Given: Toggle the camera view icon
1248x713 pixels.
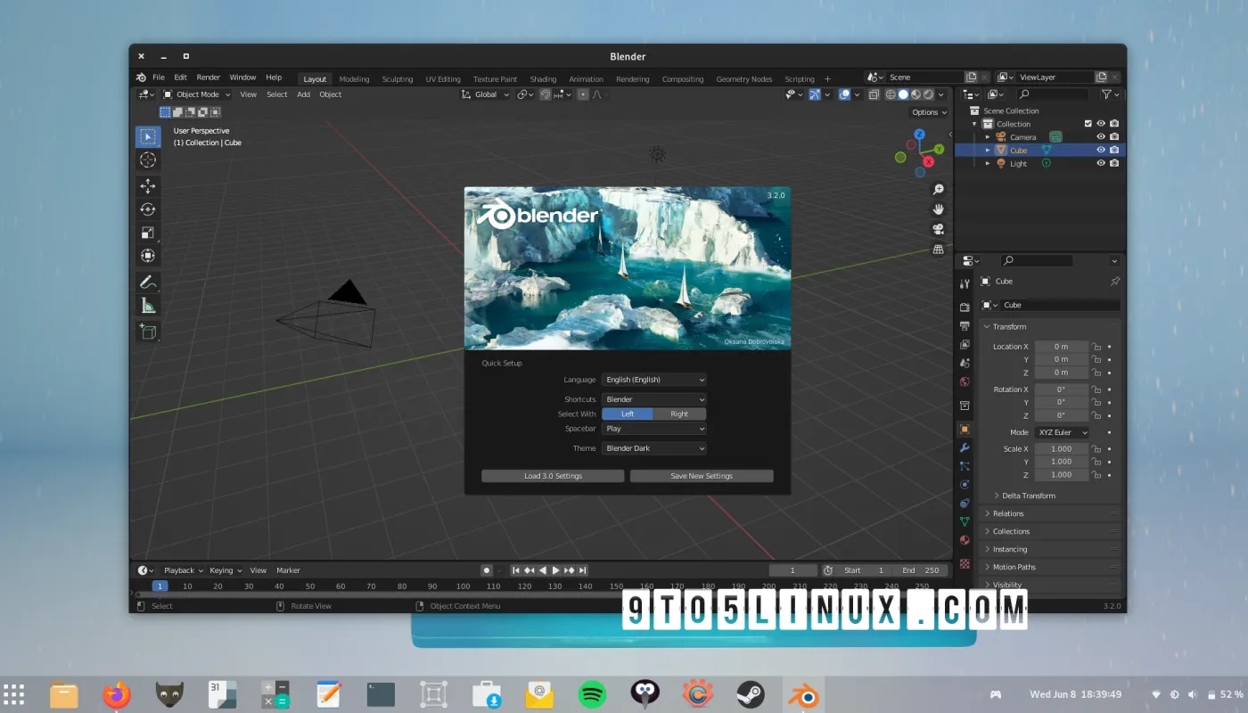Looking at the screenshot, I should 939,229.
